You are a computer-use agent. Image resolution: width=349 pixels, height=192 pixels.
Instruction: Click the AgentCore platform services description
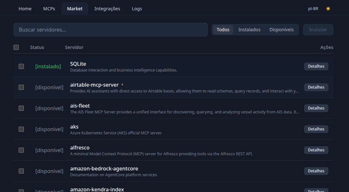114,175
